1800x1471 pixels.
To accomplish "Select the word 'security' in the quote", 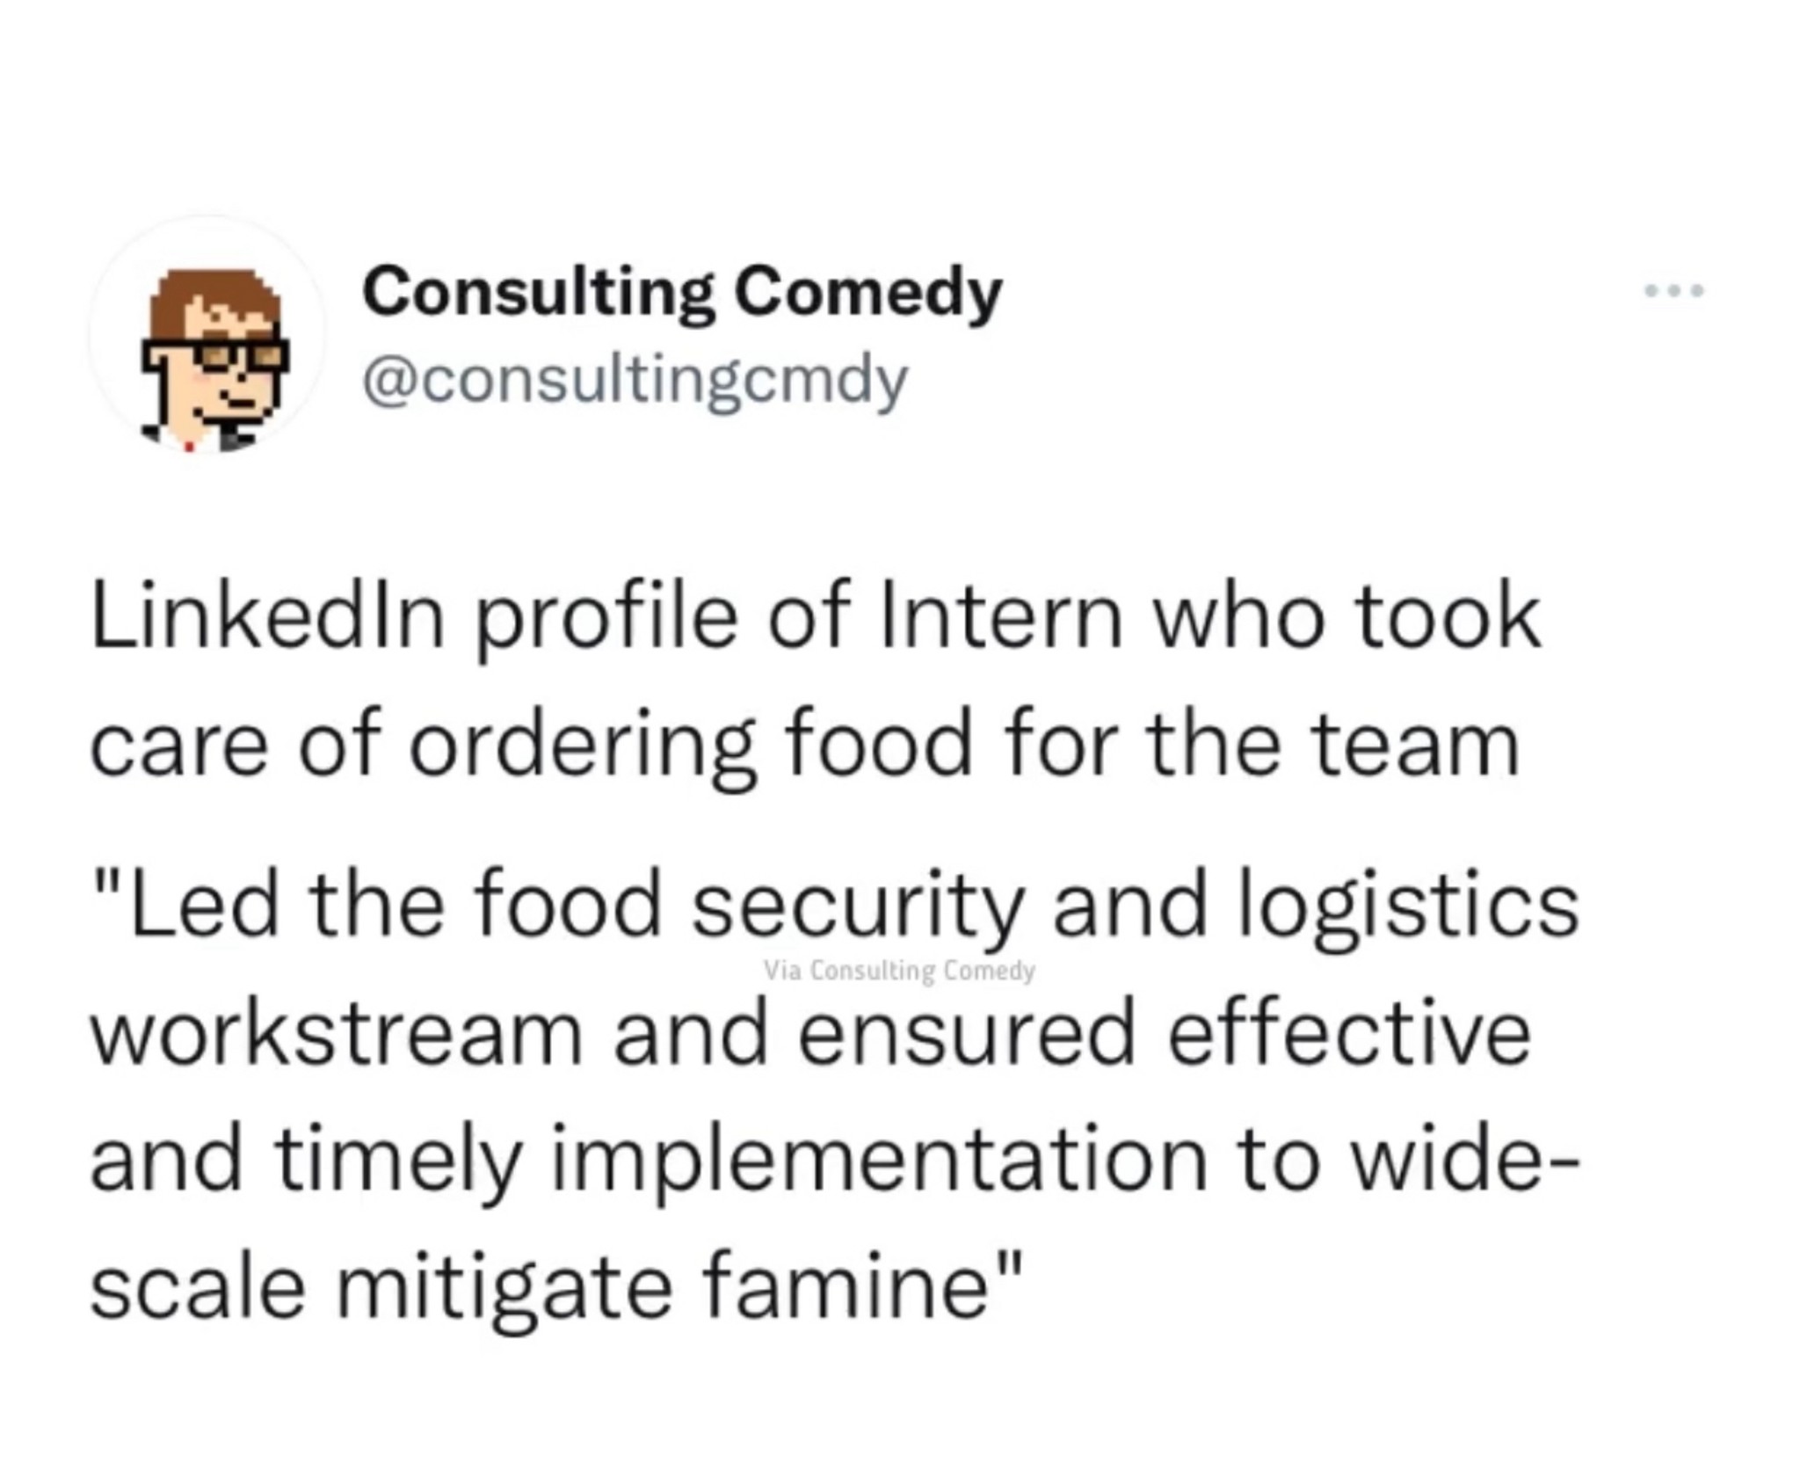I will click(x=859, y=911).
